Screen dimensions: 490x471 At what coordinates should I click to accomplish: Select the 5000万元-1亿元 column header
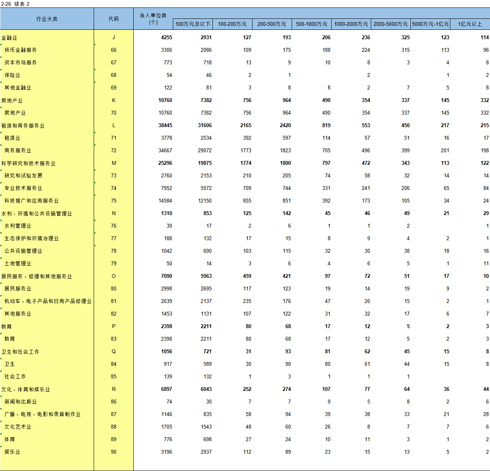tap(430, 24)
